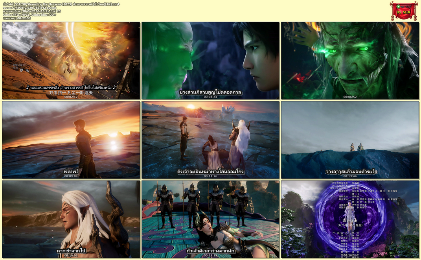Select the codec line "HEVC"
The width and height of the screenshot is (421, 260).
29,15
